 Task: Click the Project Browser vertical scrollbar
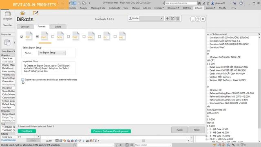(259, 98)
